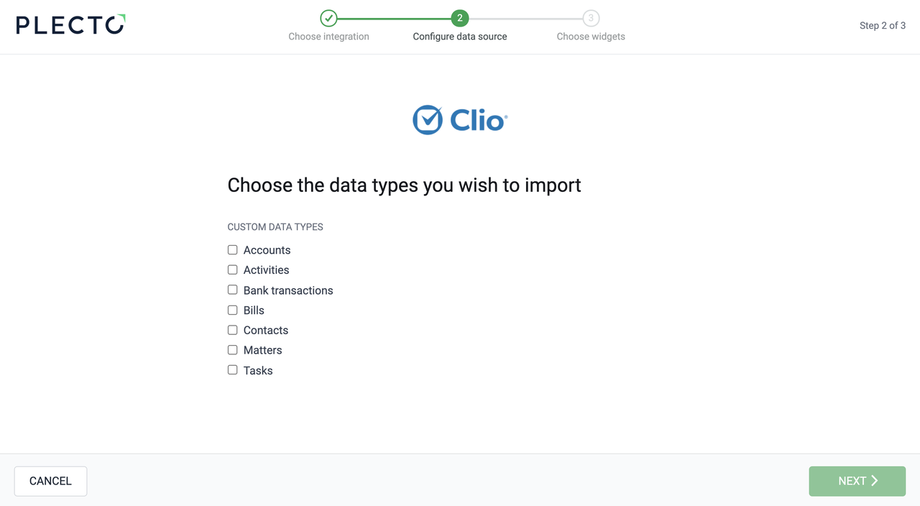Click the Plecto logo

click(x=70, y=25)
